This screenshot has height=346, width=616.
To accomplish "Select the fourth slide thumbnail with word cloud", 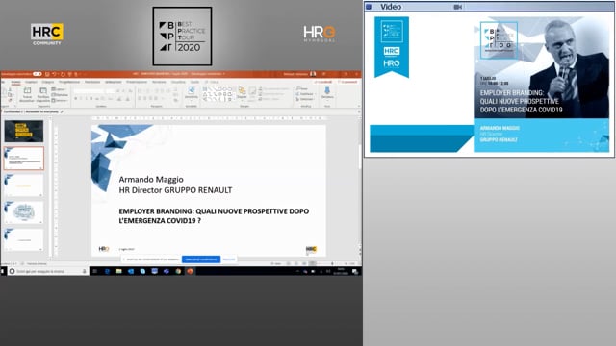I will [24, 212].
